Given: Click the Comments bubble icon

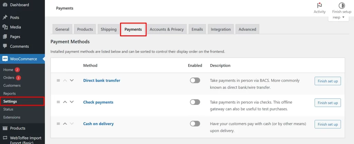Looking at the screenshot, I should [5, 46].
